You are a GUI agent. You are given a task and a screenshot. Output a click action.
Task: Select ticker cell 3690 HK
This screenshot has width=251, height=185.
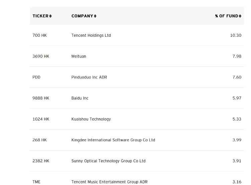pos(41,56)
